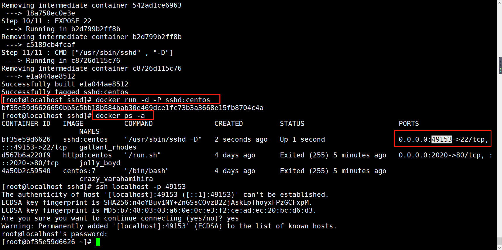The image size is (502, 250).
Task: Click the '0.0.0.0:2020->80/tcp' port mapping
Action: click(440, 155)
